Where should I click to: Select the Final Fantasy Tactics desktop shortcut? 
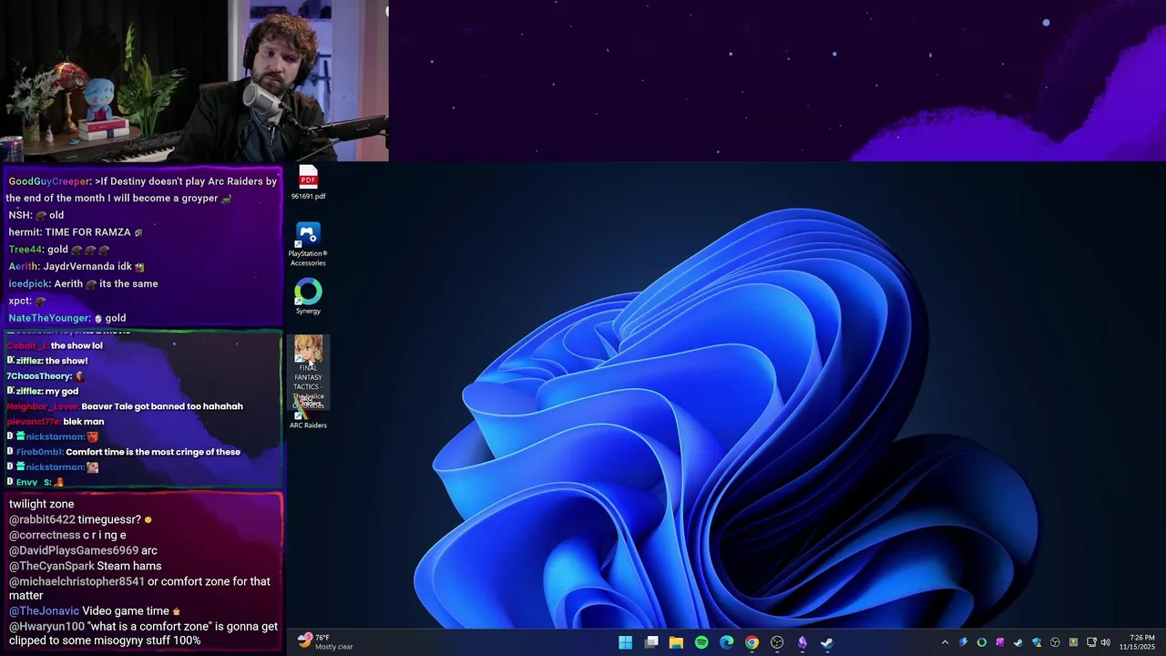point(308,372)
